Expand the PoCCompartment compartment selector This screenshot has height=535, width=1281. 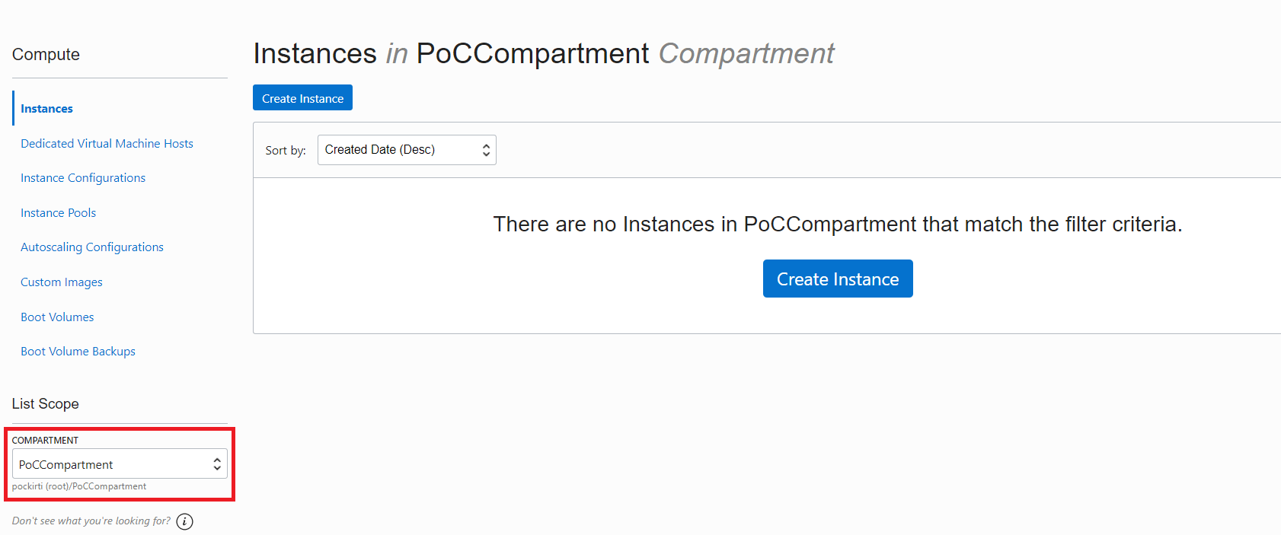(x=120, y=464)
